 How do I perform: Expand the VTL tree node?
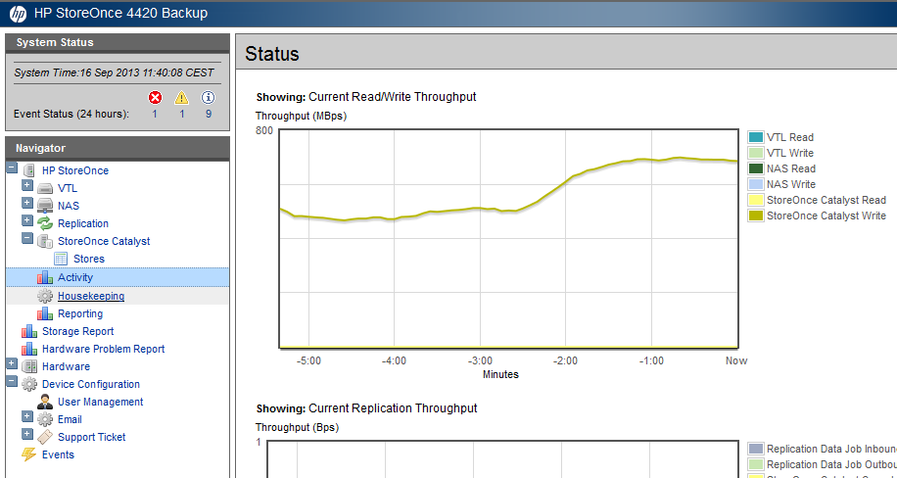tap(26, 185)
